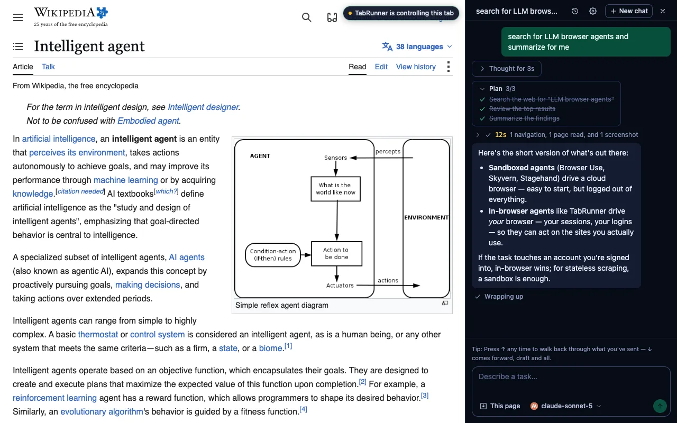The height and width of the screenshot is (423, 677).
Task: Open the article tools three-dot menu
Action: (x=448, y=67)
